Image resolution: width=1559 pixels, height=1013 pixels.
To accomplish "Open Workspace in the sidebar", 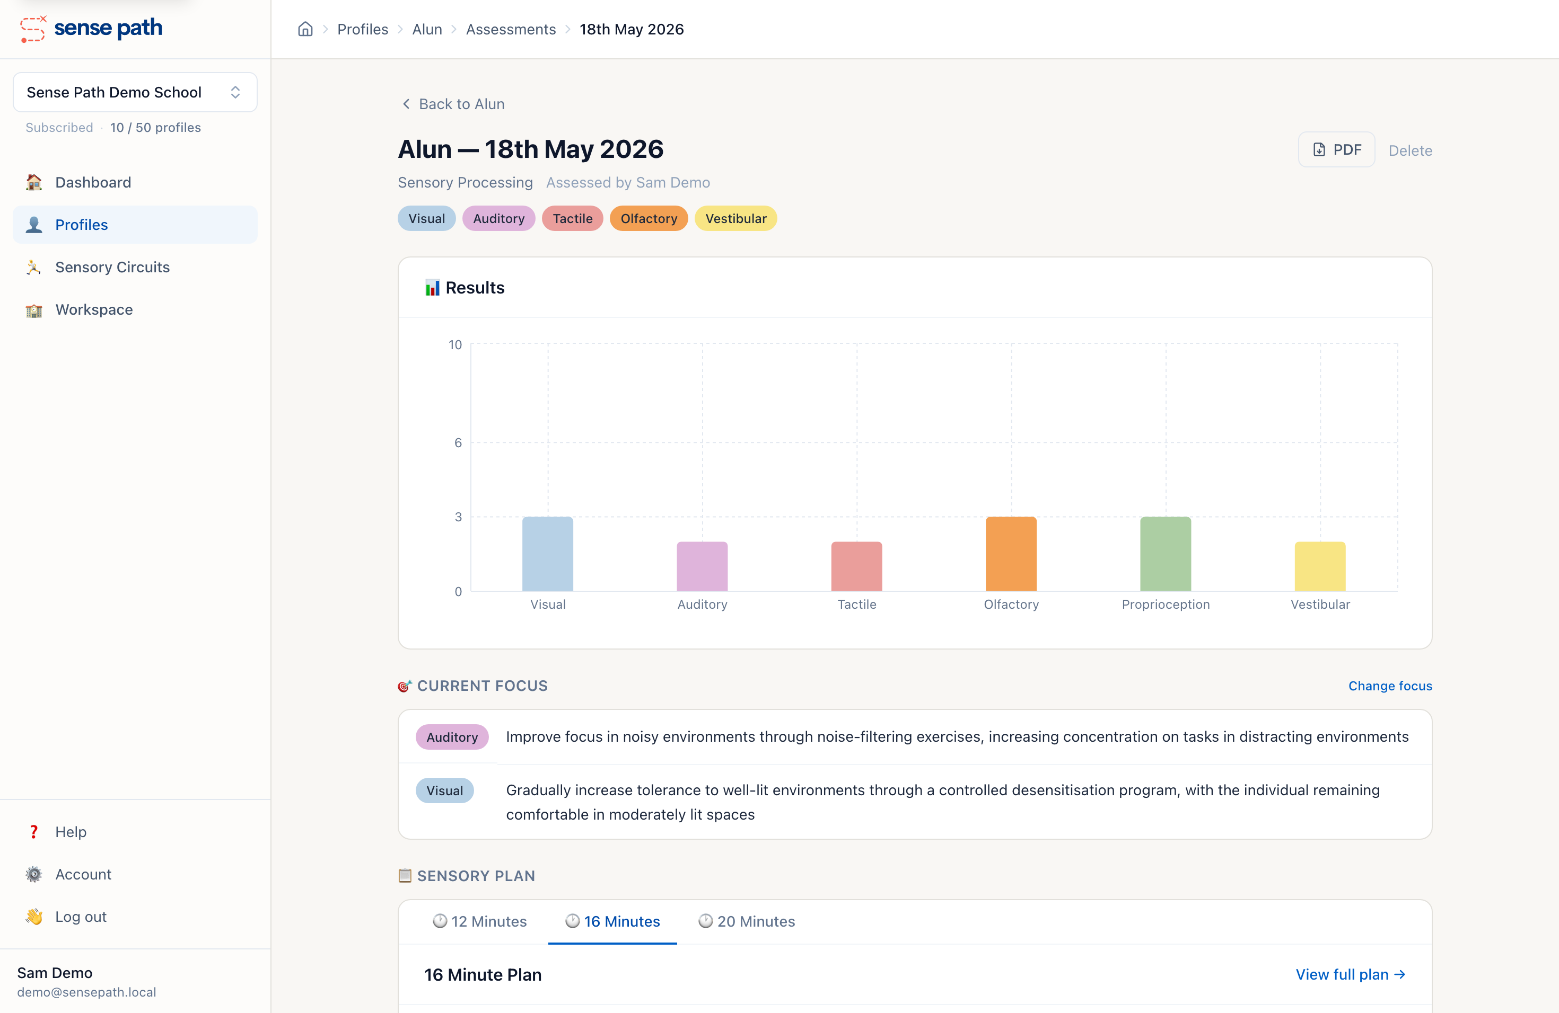I will pos(135,309).
